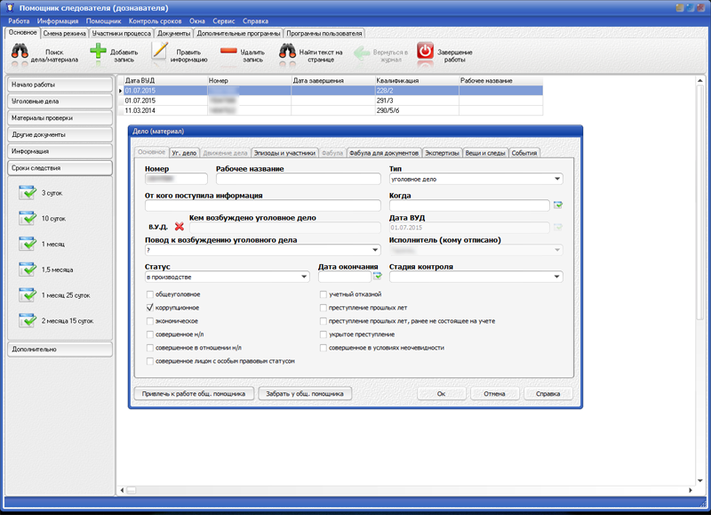711x515 pixels.
Task: Open calendar icon beside 'Когда' field
Action: coord(557,205)
